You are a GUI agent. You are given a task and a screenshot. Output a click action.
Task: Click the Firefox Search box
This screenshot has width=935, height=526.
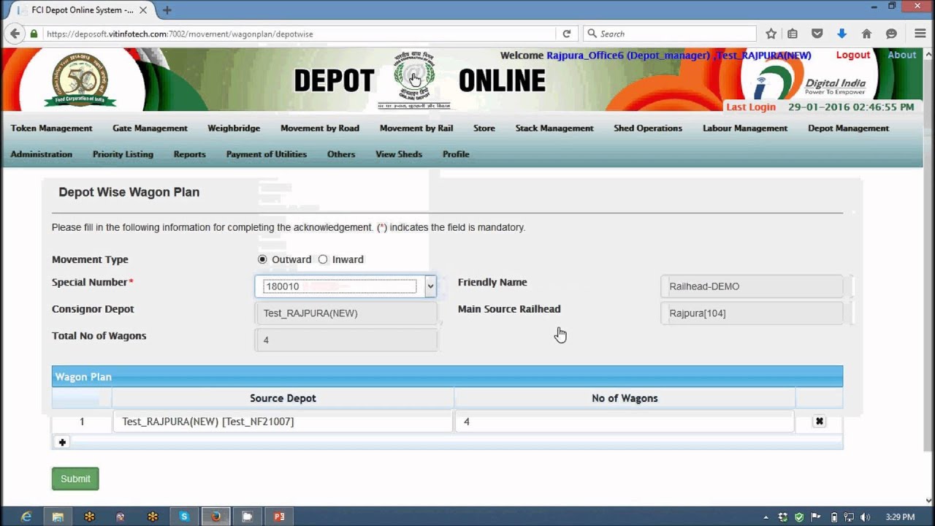pos(668,34)
